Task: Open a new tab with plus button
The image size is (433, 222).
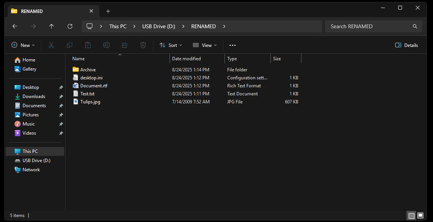Action: (108, 11)
